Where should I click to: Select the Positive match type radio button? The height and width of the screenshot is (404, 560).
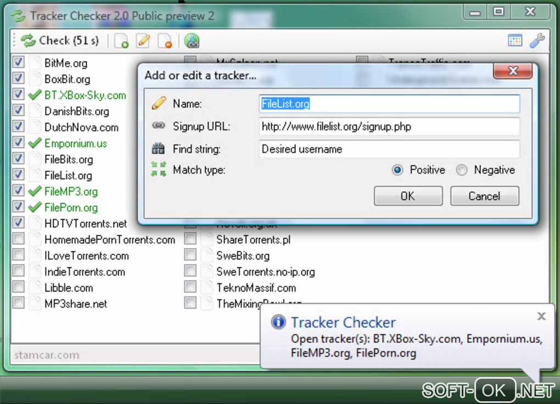[x=397, y=170]
